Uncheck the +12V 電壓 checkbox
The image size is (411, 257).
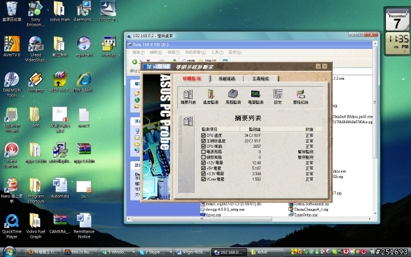[x=203, y=163]
